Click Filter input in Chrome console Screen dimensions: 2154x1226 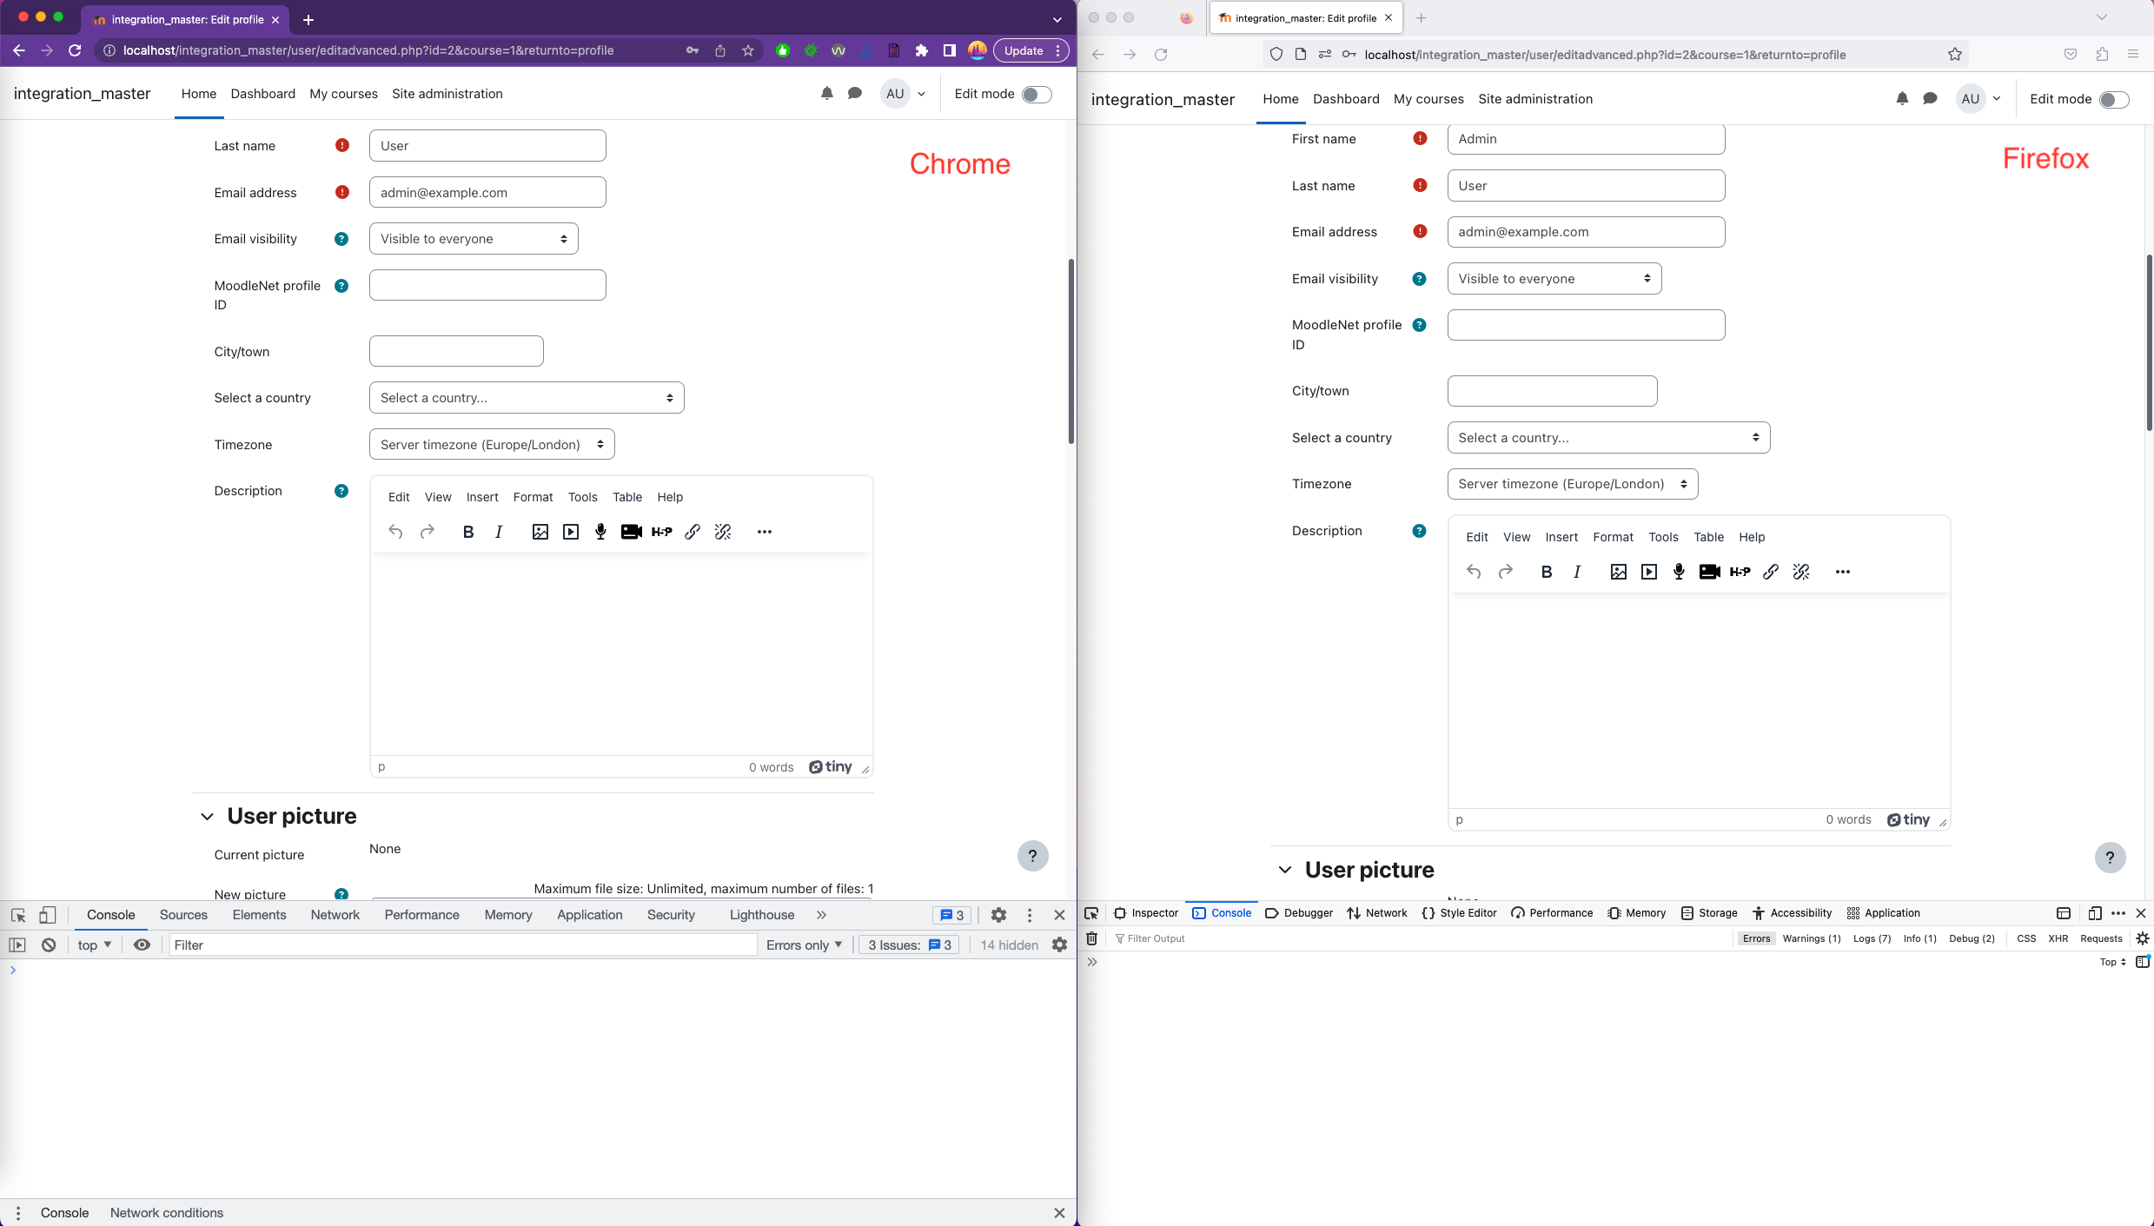(463, 945)
